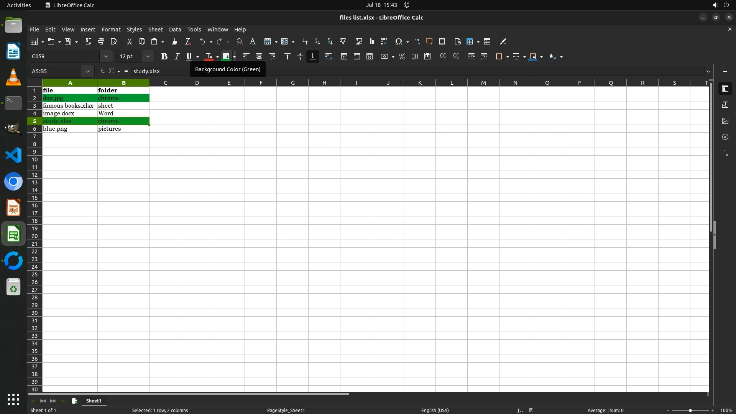Open the Data menu
736x414 pixels.
175,30
